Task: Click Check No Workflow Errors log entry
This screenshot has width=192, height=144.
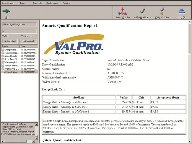Action: click(14, 124)
